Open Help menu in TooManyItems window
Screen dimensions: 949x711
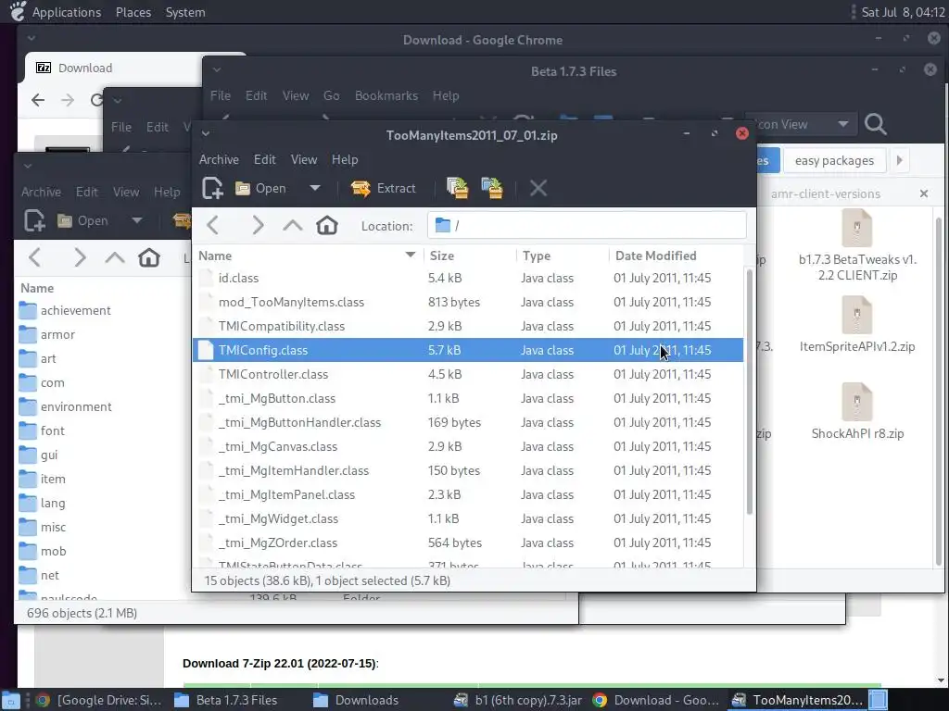(345, 159)
